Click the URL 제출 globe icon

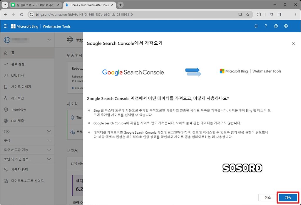click(x=6, y=121)
